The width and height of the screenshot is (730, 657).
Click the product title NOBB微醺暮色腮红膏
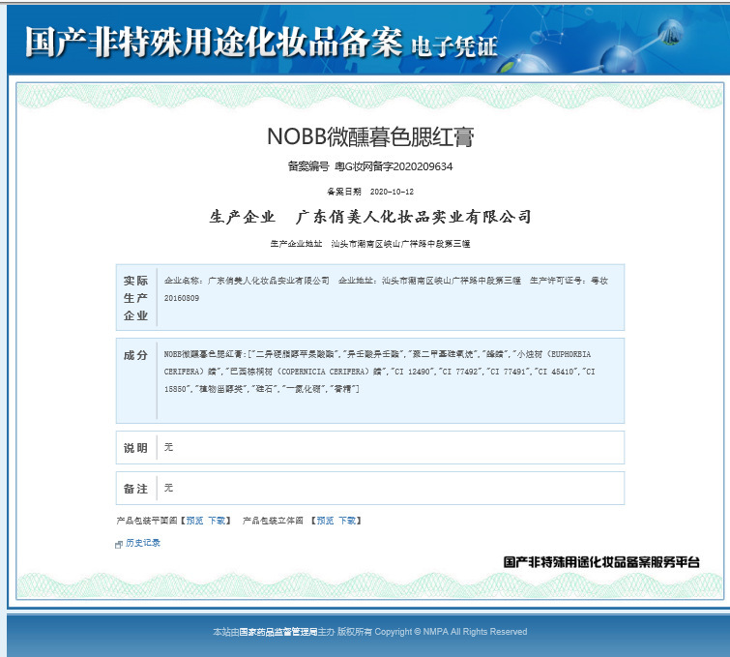pos(370,136)
